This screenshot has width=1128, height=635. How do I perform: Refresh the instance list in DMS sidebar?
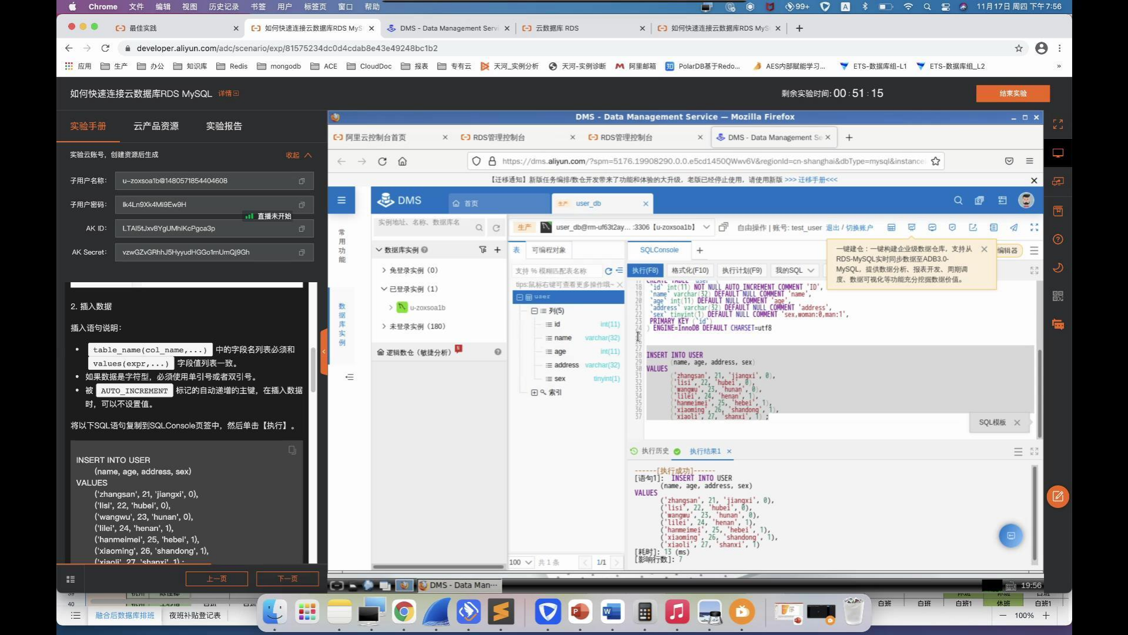tap(496, 228)
